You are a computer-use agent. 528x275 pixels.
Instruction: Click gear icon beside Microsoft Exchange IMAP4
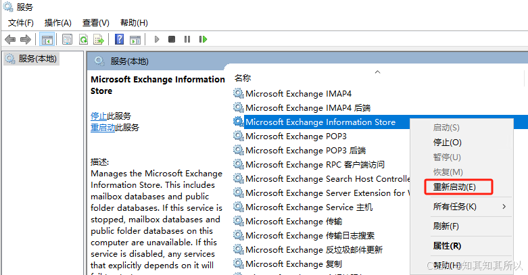(x=239, y=93)
